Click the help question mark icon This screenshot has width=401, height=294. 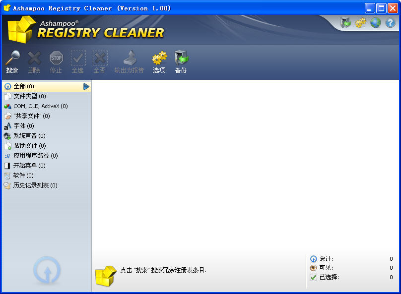(x=390, y=23)
